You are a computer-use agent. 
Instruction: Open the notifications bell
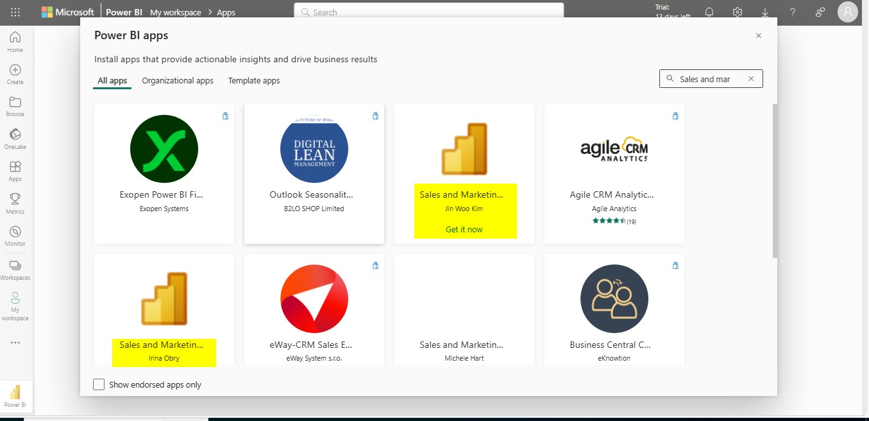[x=709, y=12]
